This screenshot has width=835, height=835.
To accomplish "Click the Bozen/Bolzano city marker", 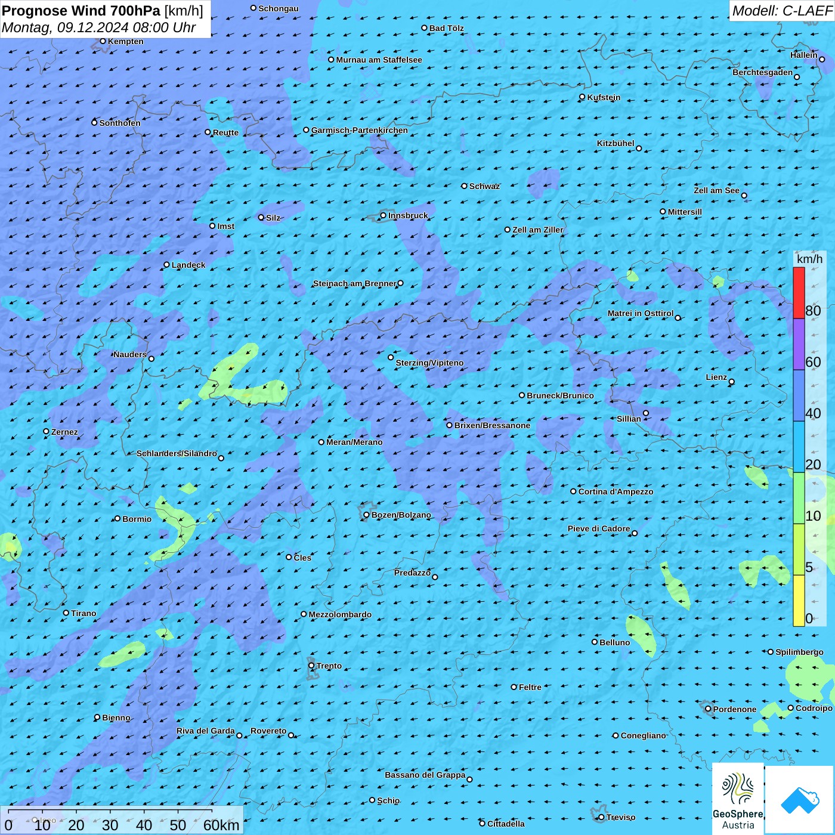I will pyautogui.click(x=367, y=515).
